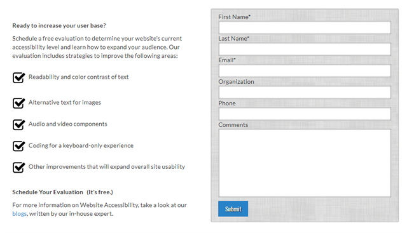Click the checkmark icon beside Coding for keyboard-only experience
Screen dimensions: 407x233
coord(18,146)
